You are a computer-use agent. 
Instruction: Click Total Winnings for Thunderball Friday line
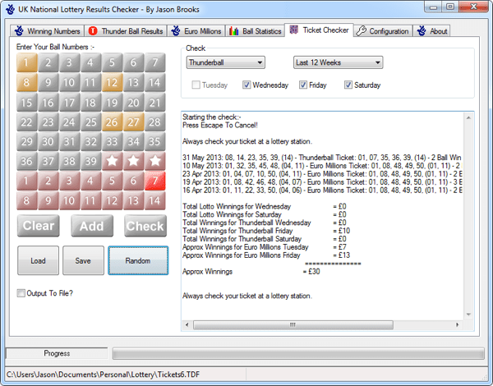coord(266,231)
